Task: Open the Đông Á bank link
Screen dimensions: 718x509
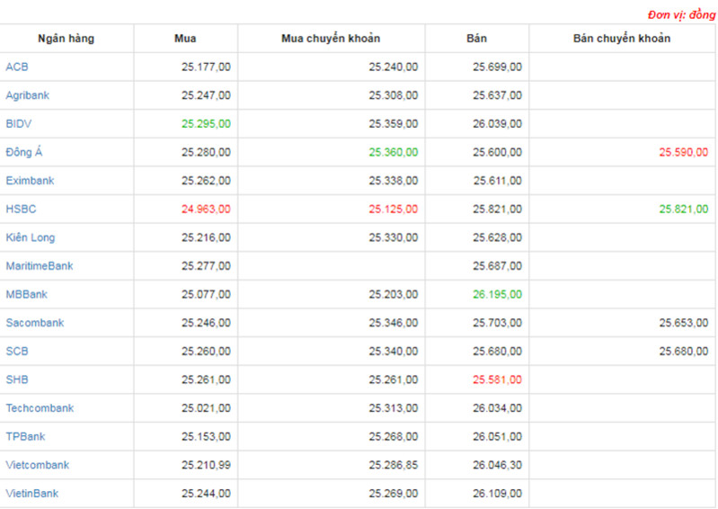Action: (23, 152)
